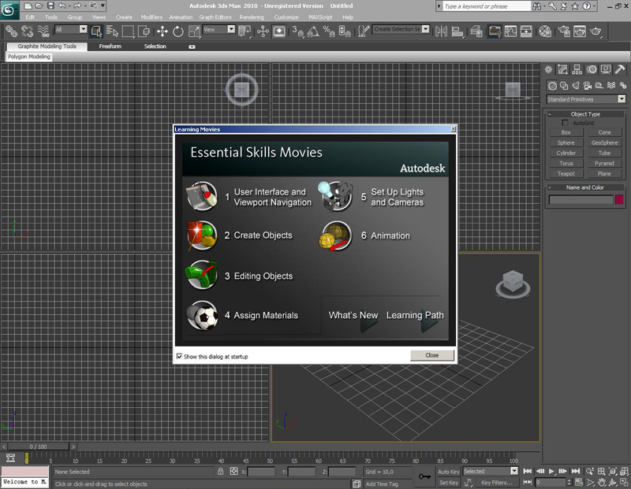Toggle the Percent Snap button

coord(329,31)
